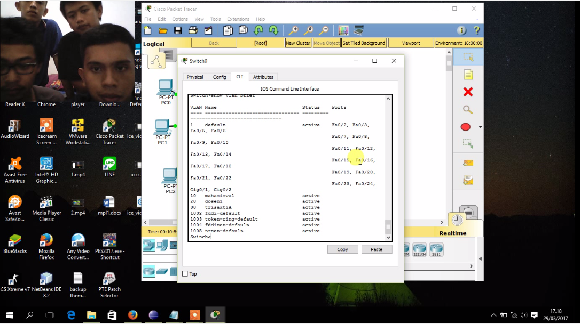The image size is (580, 324).
Task: Open the drawing palette icon
Action: click(x=343, y=30)
